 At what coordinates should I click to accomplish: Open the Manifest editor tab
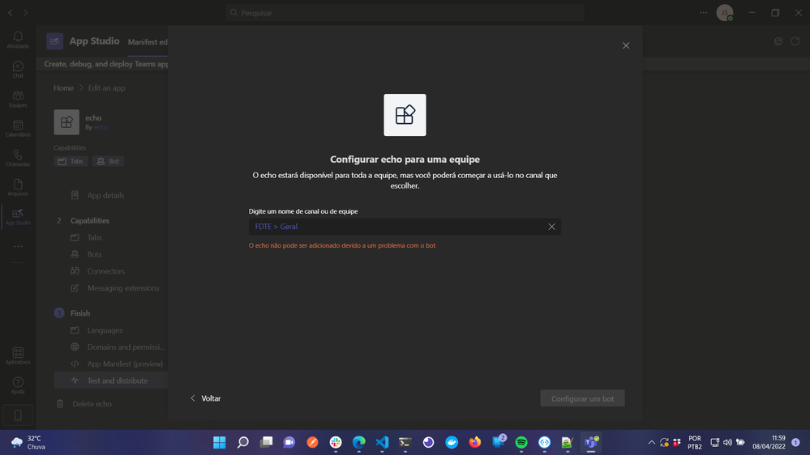148,42
